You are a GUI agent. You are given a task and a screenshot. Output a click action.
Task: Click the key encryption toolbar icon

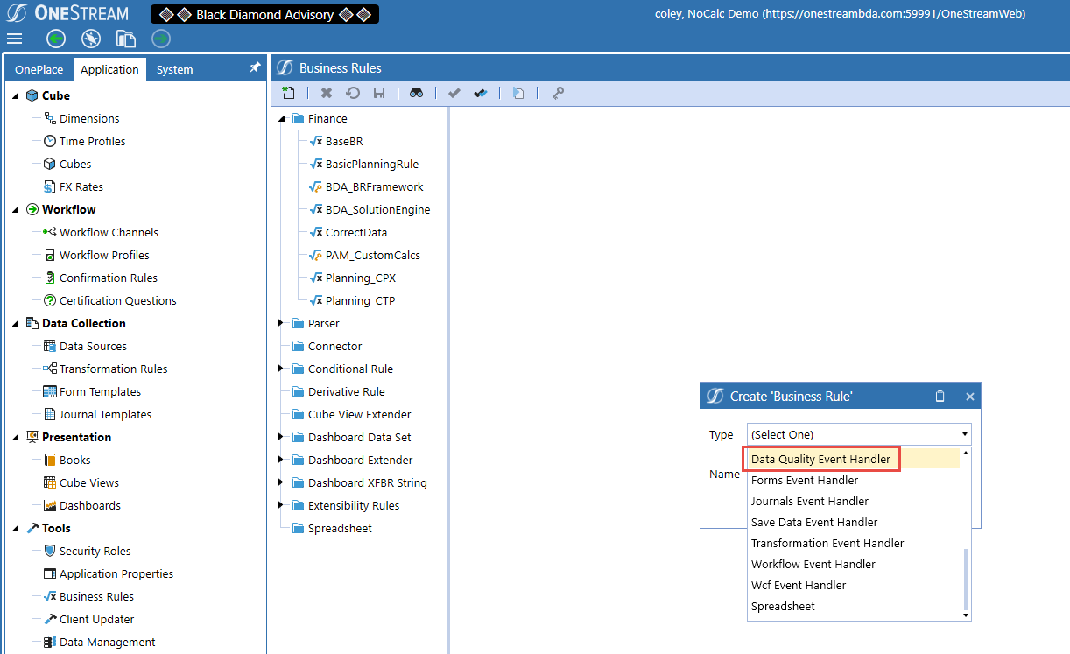click(x=557, y=93)
